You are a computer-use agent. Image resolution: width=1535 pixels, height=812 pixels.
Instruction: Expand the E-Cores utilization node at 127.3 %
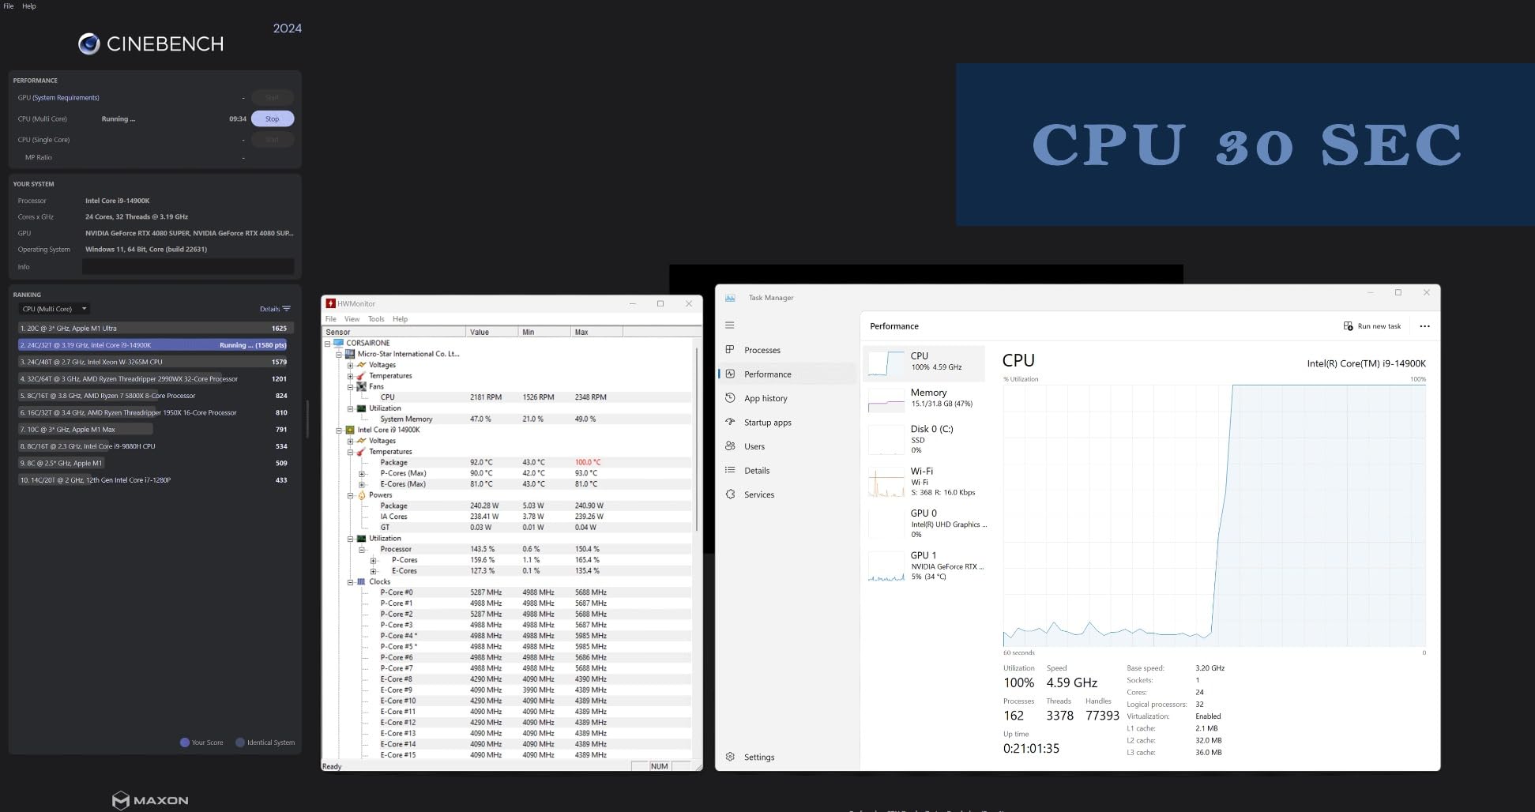pyautogui.click(x=373, y=570)
